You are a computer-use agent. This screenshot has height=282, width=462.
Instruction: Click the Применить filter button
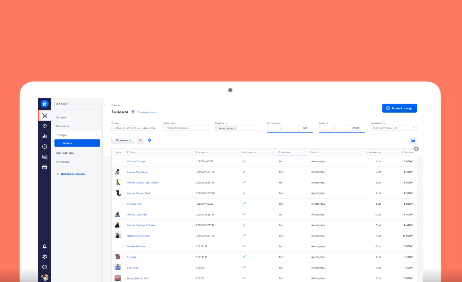coord(123,140)
